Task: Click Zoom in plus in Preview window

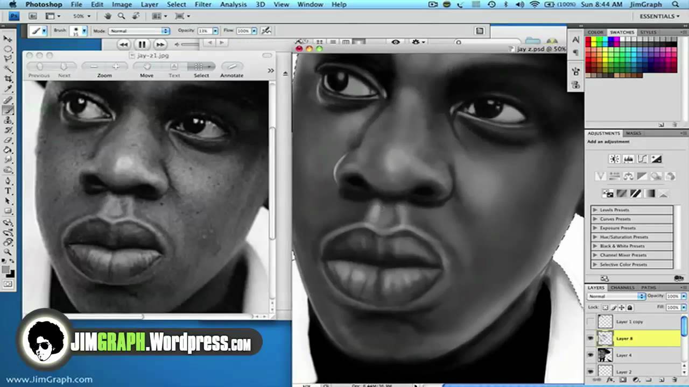Action: click(116, 67)
